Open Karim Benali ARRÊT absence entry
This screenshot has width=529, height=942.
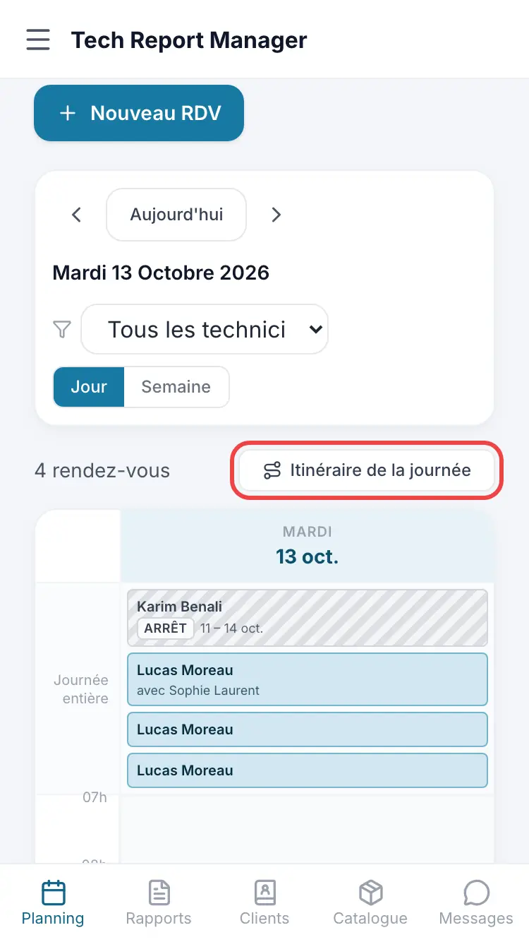click(x=308, y=618)
